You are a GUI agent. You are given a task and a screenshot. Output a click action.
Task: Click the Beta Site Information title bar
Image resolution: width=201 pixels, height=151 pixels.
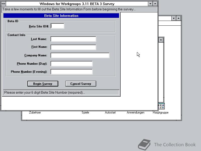(x=61, y=16)
